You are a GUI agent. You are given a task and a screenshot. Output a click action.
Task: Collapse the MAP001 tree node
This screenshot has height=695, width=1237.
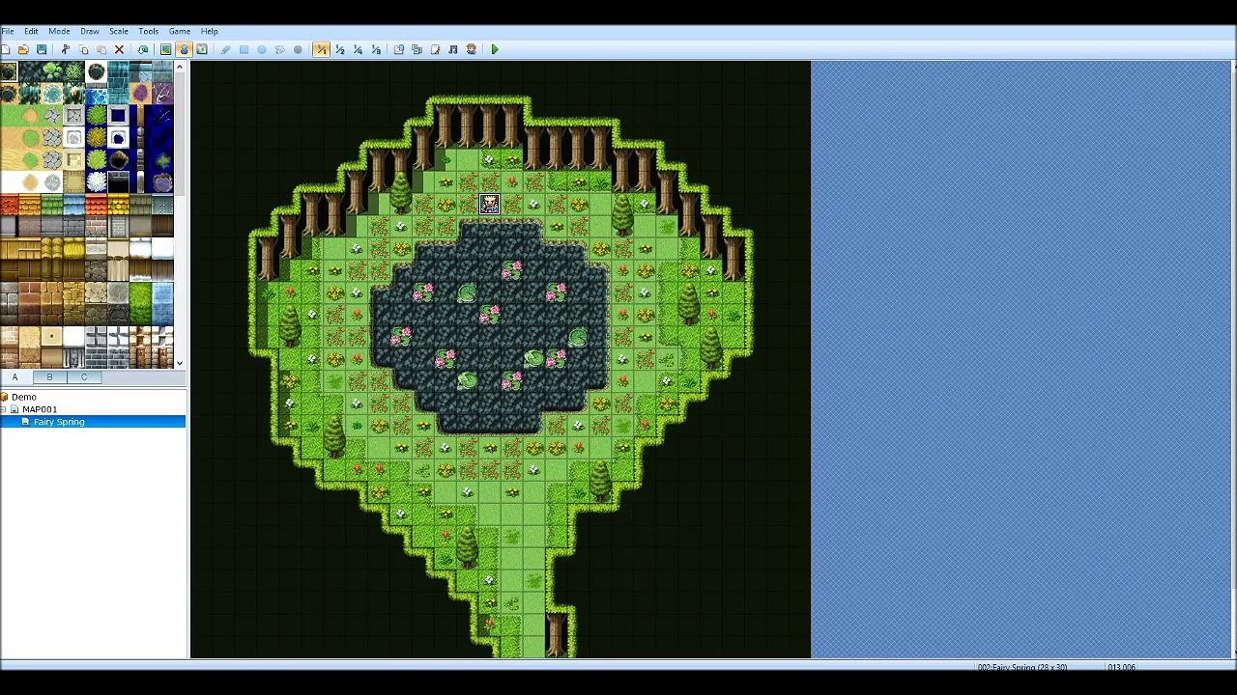tap(4, 409)
